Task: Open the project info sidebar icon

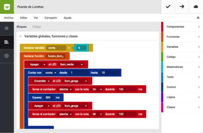Action: (7, 56)
